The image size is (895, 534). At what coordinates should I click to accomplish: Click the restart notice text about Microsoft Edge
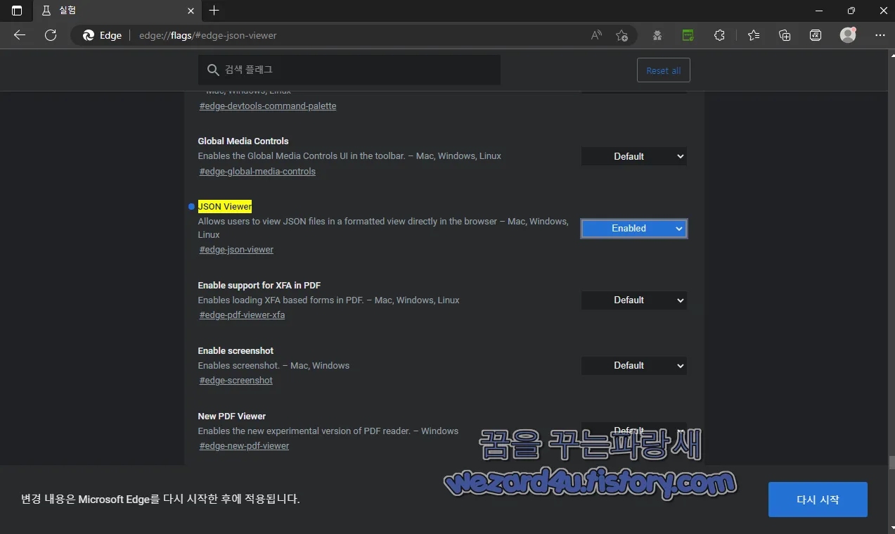coord(160,499)
